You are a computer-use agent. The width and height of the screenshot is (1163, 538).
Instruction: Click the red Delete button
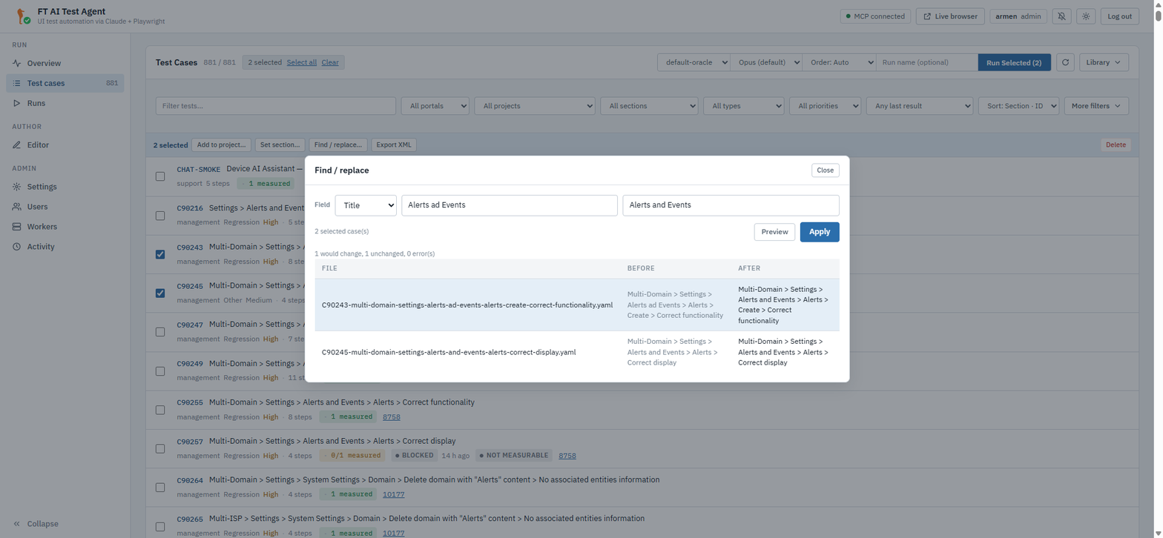1116,145
